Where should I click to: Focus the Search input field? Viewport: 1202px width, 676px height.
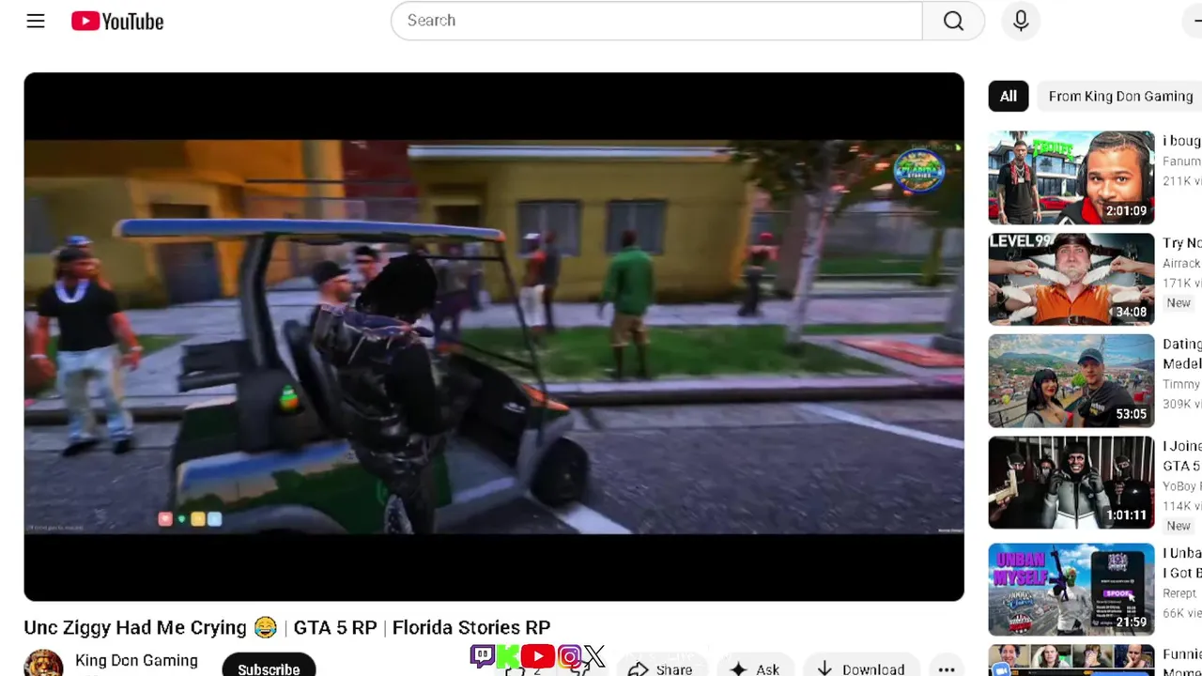(x=656, y=21)
